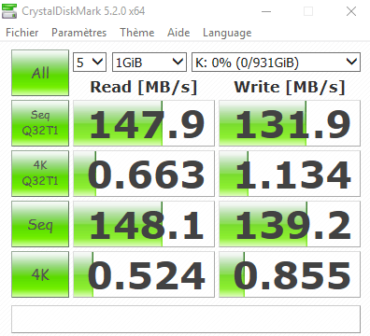Click the 147.9 Seq Q32T1 read result
The image size is (370, 336).
144,123
